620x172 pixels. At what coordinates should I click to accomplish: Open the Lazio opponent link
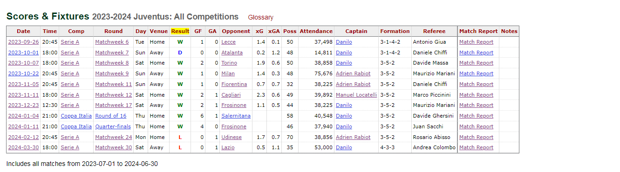(228, 147)
